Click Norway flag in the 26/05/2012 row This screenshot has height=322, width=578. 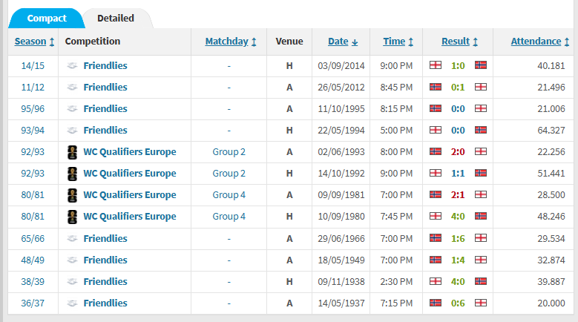tap(436, 87)
